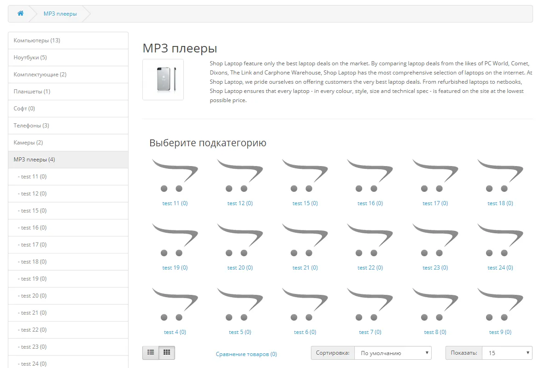545x368 pixels.
Task: Select sidebar subcategory test 12 (0)
Action: point(68,193)
